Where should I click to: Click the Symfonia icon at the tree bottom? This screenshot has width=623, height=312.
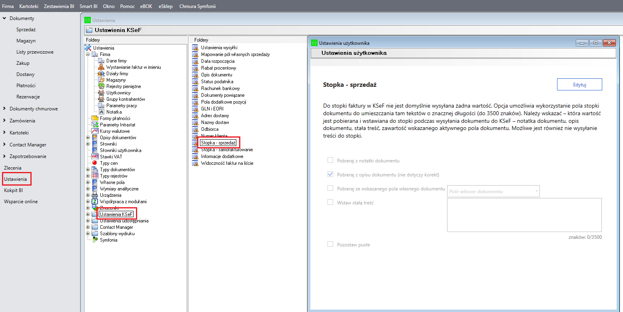(x=95, y=240)
